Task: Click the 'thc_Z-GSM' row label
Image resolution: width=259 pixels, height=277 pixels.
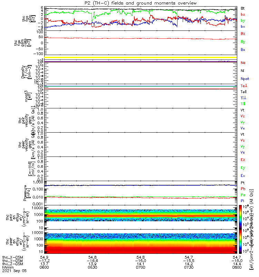Action: [13, 264]
